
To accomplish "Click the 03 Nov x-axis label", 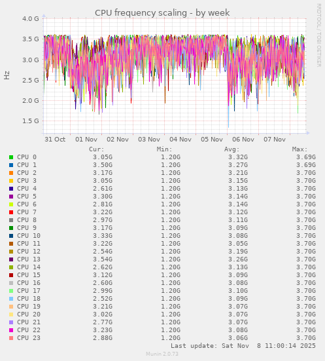I will pyautogui.click(x=149, y=140).
